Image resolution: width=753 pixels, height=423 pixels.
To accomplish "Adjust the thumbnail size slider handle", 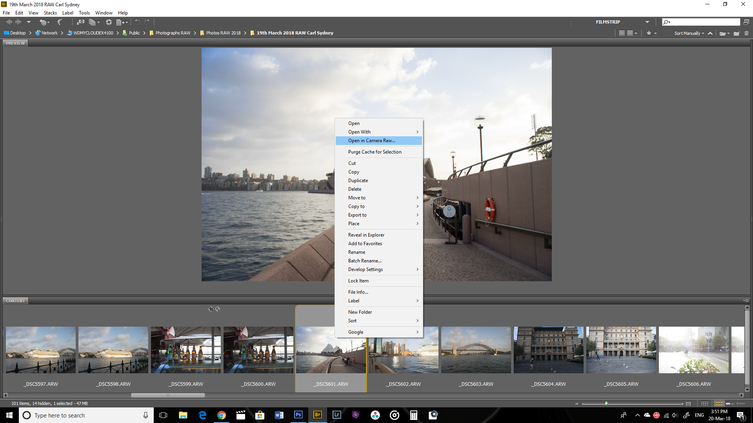I will coord(606,403).
